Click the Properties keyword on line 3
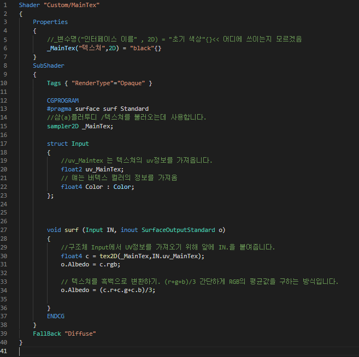The height and width of the screenshot is (357, 359). (x=50, y=22)
